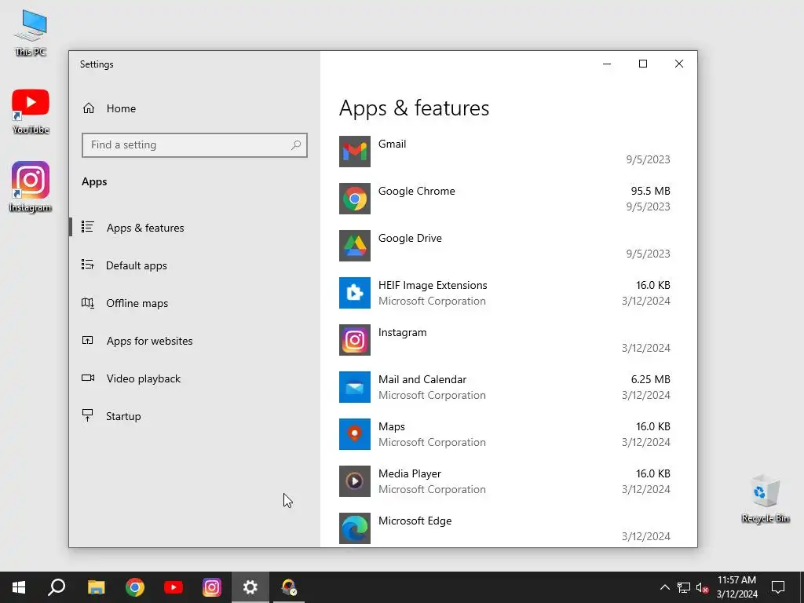Select HEIF Image Extensions entry text

(x=433, y=286)
